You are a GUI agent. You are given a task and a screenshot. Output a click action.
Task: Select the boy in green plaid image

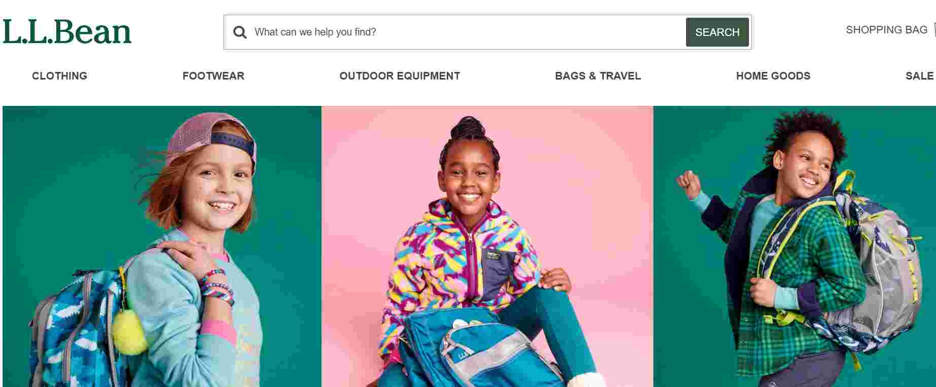tap(795, 246)
